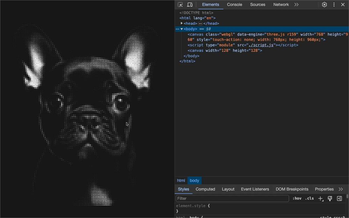Show more sidebar tabs chevron
349x218 pixels.
341,189
